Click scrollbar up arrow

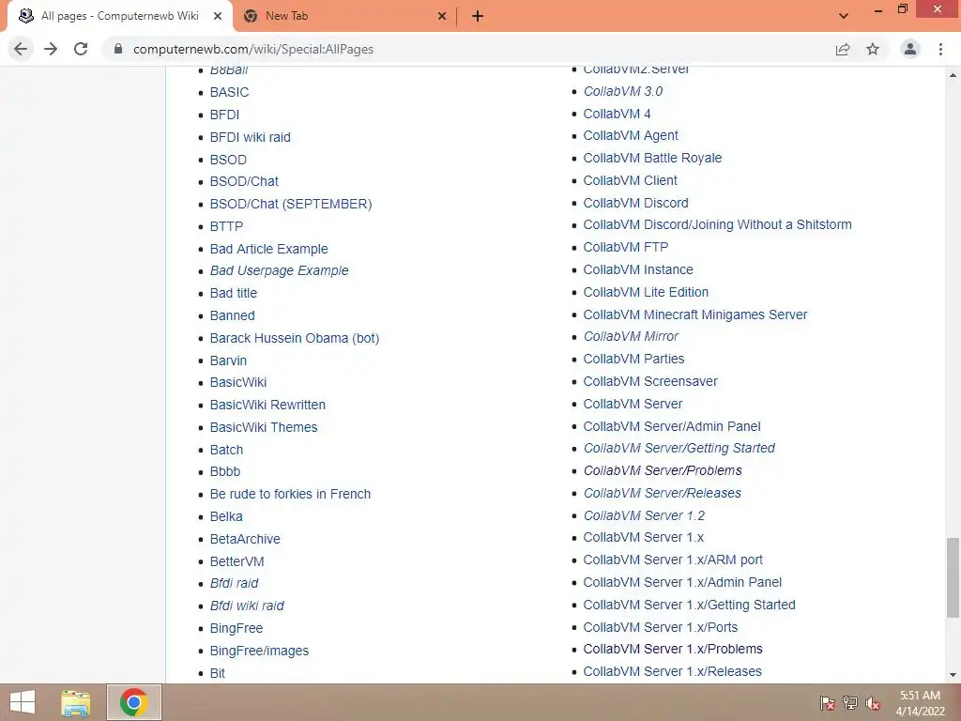953,75
